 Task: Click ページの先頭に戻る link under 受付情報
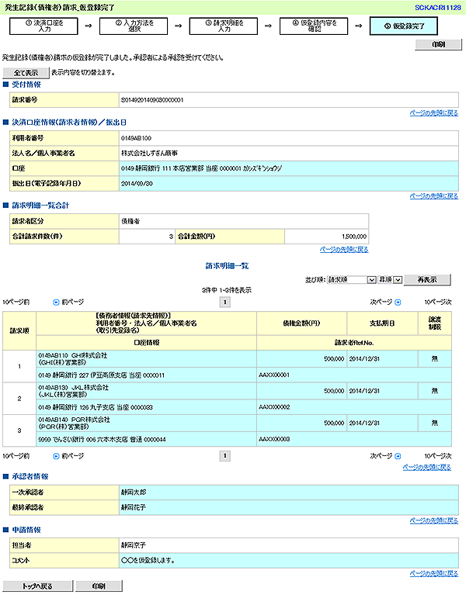coord(434,113)
